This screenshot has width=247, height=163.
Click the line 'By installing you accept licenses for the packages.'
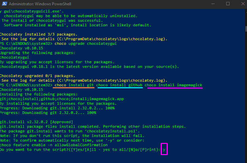pyautogui.click(x=58, y=103)
